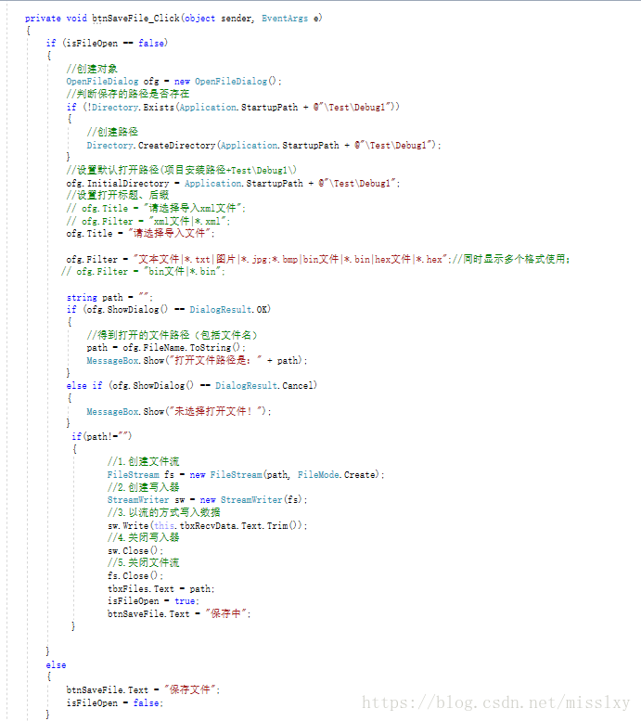The height and width of the screenshot is (721, 641).
Task: Click the 'fs.Close();' line
Action: click(135, 575)
